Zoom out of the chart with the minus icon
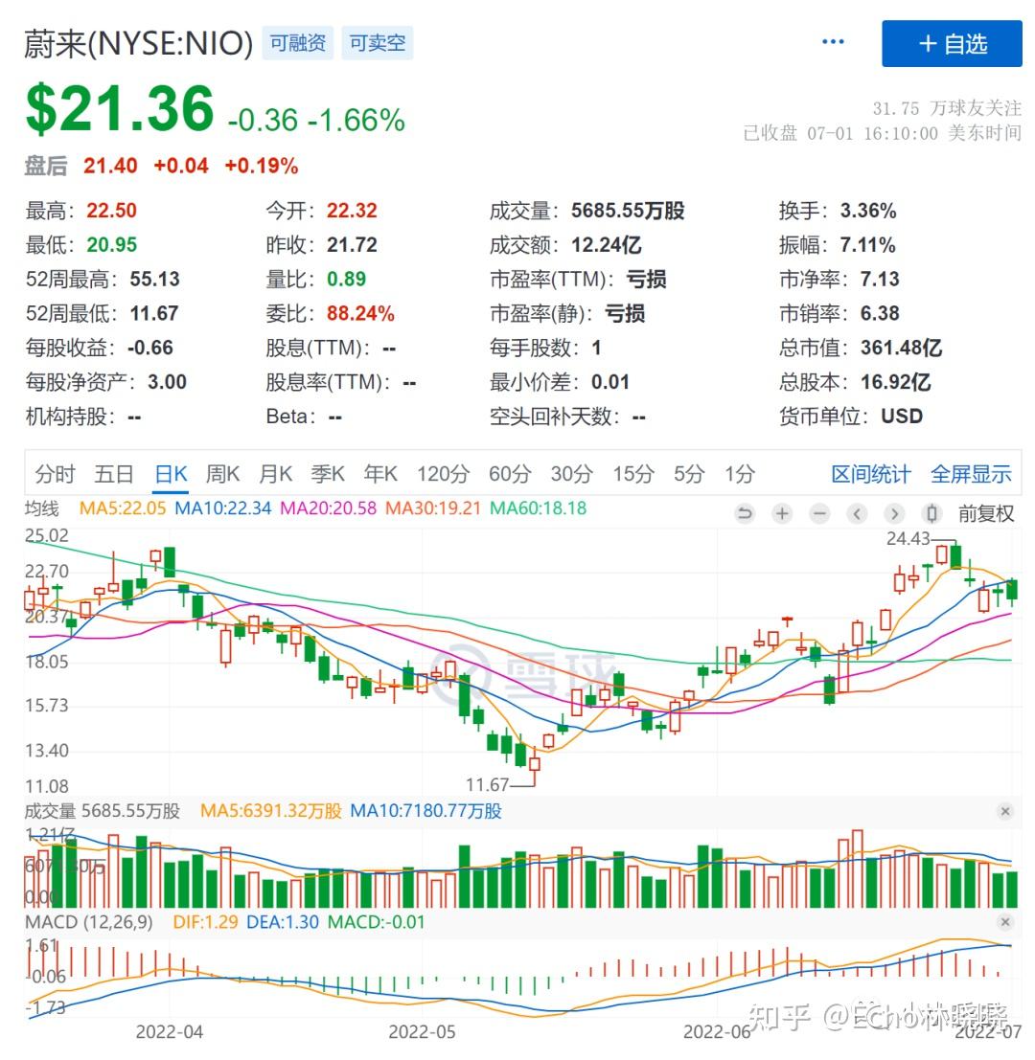1035x1060 pixels. coord(819,513)
